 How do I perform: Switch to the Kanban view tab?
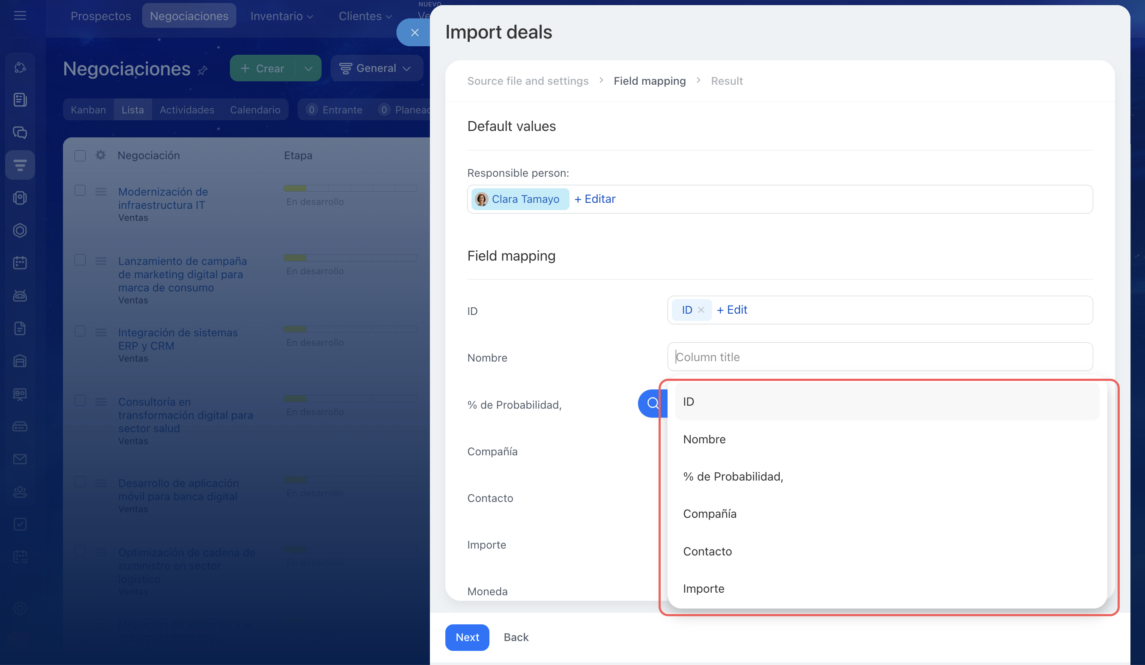88,110
